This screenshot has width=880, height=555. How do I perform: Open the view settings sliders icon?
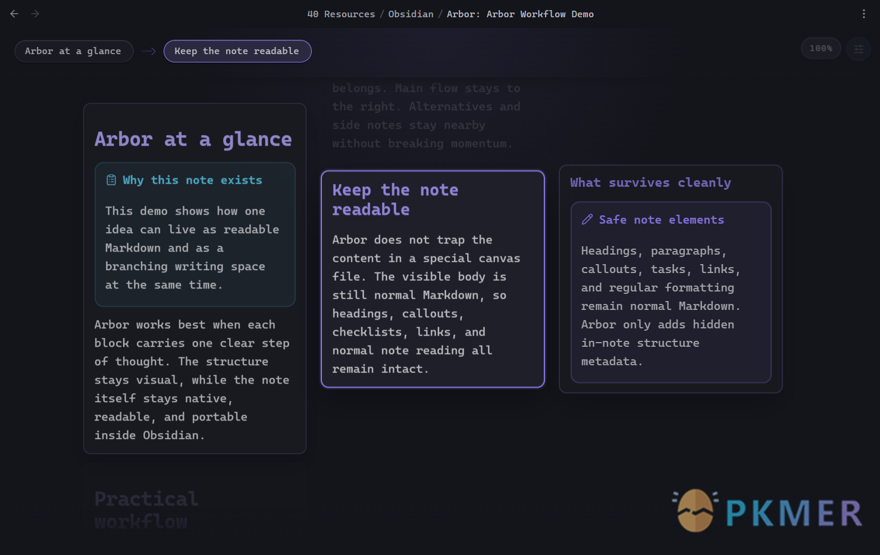pyautogui.click(x=859, y=49)
